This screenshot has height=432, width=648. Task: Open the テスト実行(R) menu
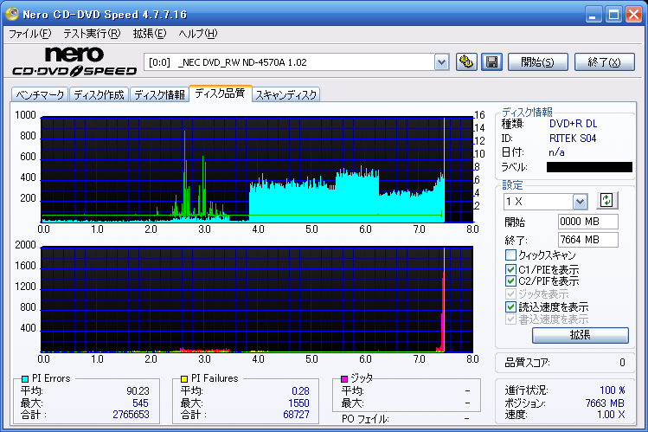pos(92,34)
